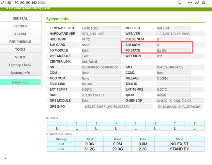Click the IO status section label
Image resolution: width=212 pixels, height=165 pixels.
[x=52, y=118]
